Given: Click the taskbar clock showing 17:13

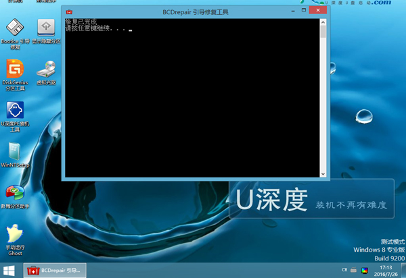Looking at the screenshot, I should 386,271.
